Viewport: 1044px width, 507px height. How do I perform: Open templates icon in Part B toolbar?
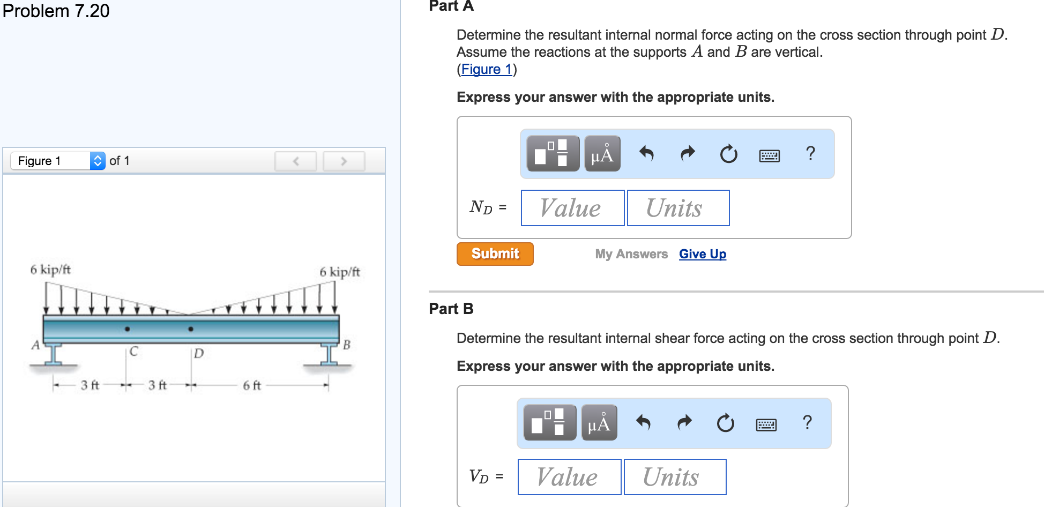[549, 423]
